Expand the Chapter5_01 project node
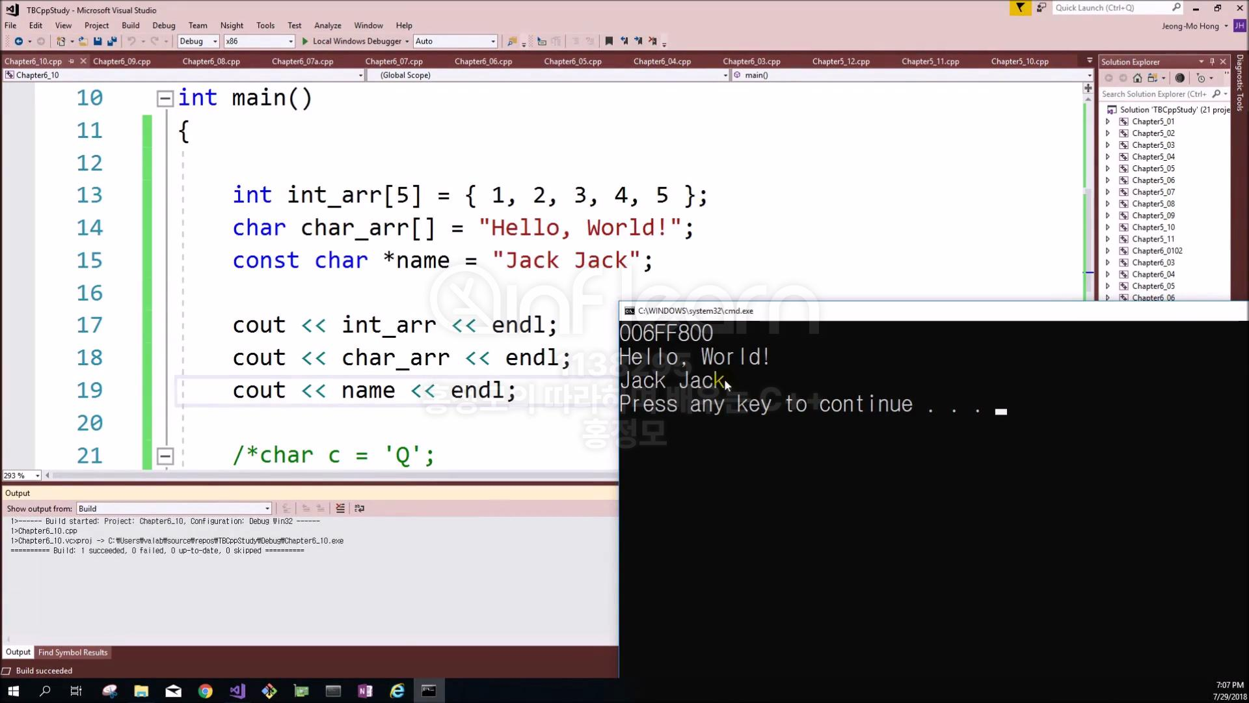The width and height of the screenshot is (1249, 703). pos(1108,122)
